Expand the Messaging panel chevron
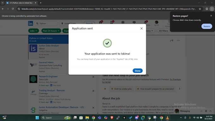The width and height of the screenshot is (215, 121). point(211,111)
